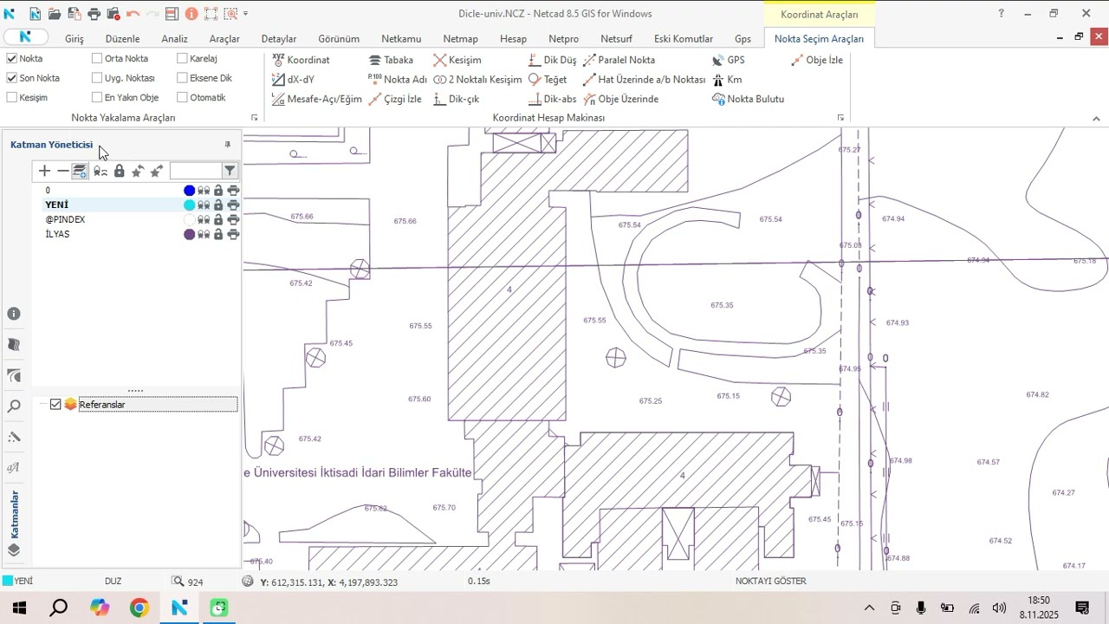
Task: Open Mesafe-Açı/Eğim measurement tool
Action: [316, 99]
